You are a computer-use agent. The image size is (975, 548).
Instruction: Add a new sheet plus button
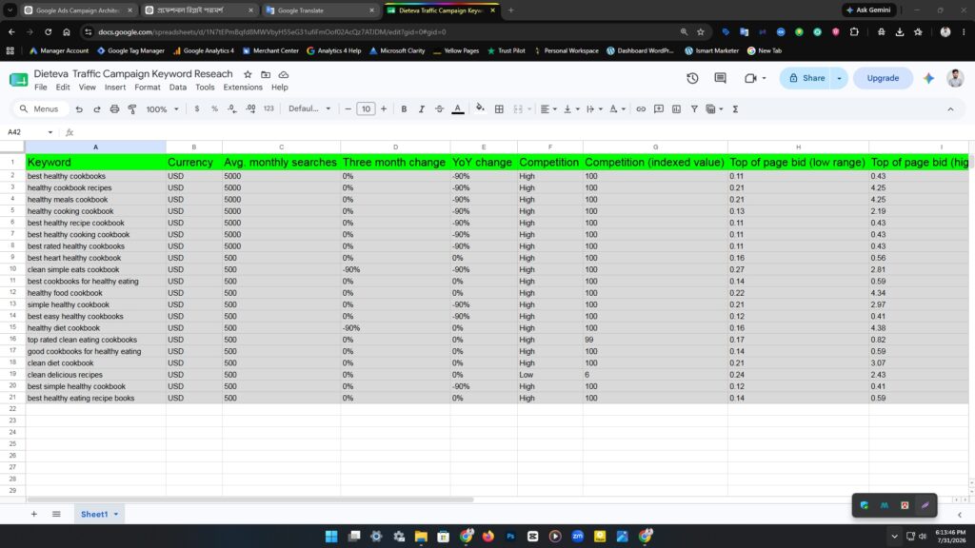click(x=34, y=515)
